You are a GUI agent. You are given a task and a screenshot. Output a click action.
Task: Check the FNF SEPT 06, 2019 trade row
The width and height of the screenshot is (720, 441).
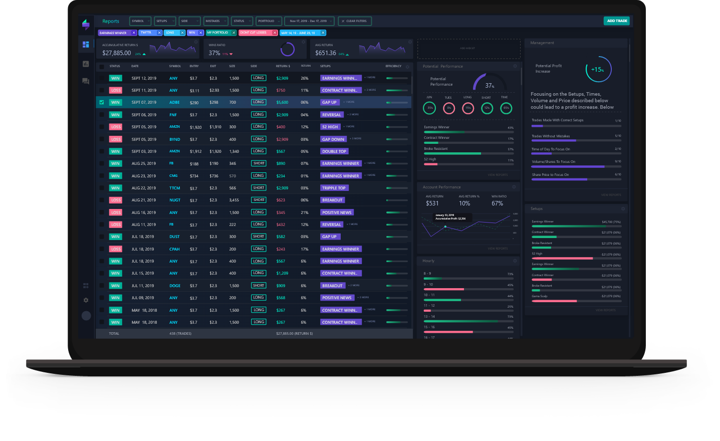[x=102, y=115]
